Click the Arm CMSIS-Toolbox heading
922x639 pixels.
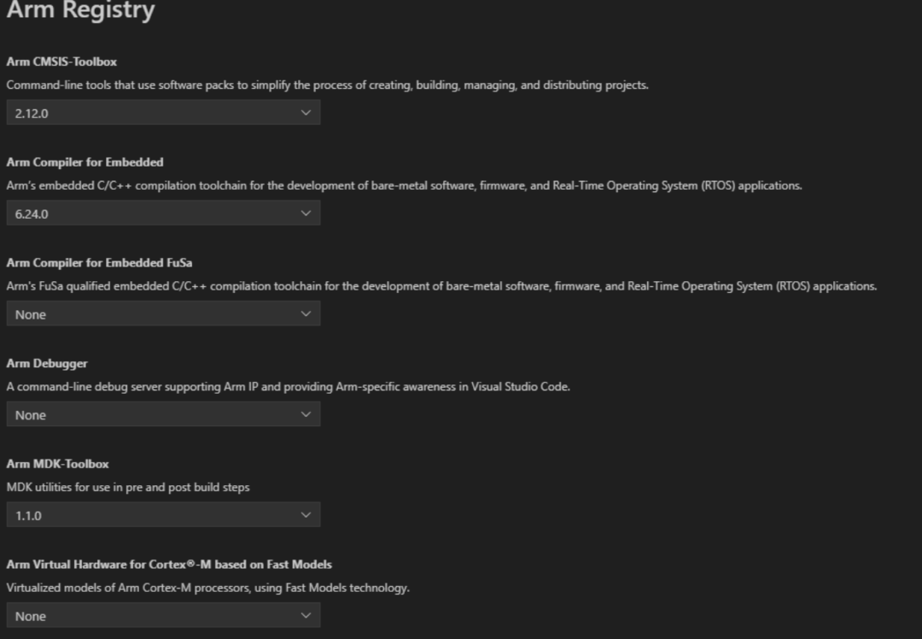[61, 62]
